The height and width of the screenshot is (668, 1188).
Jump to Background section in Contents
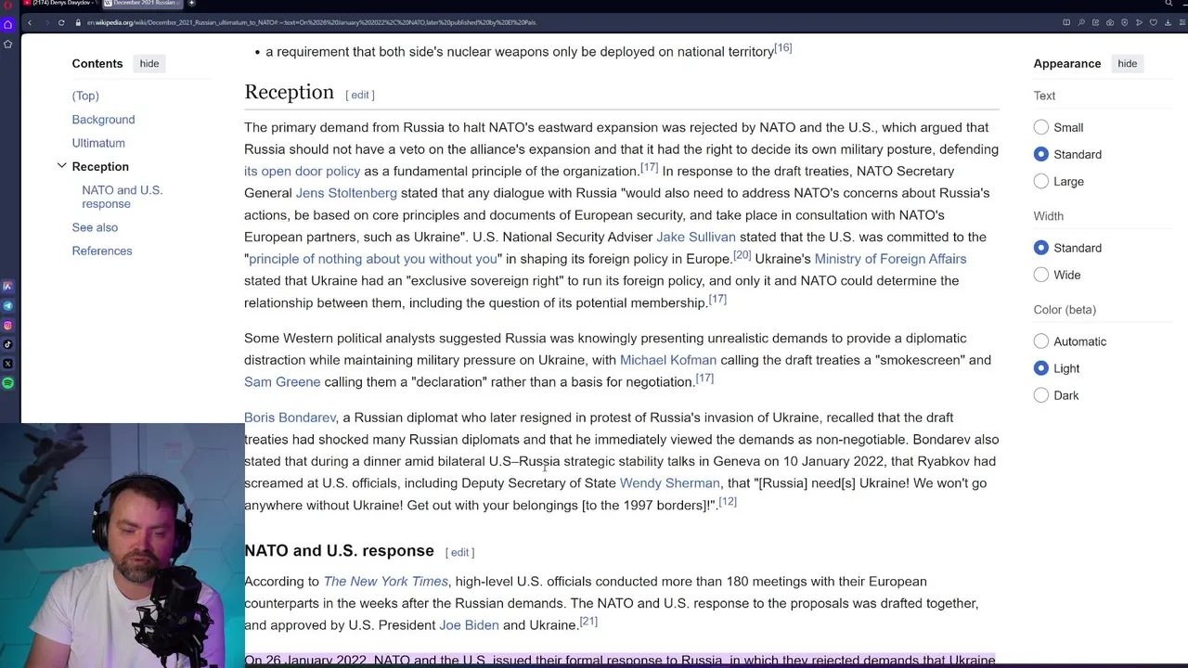[x=103, y=120]
